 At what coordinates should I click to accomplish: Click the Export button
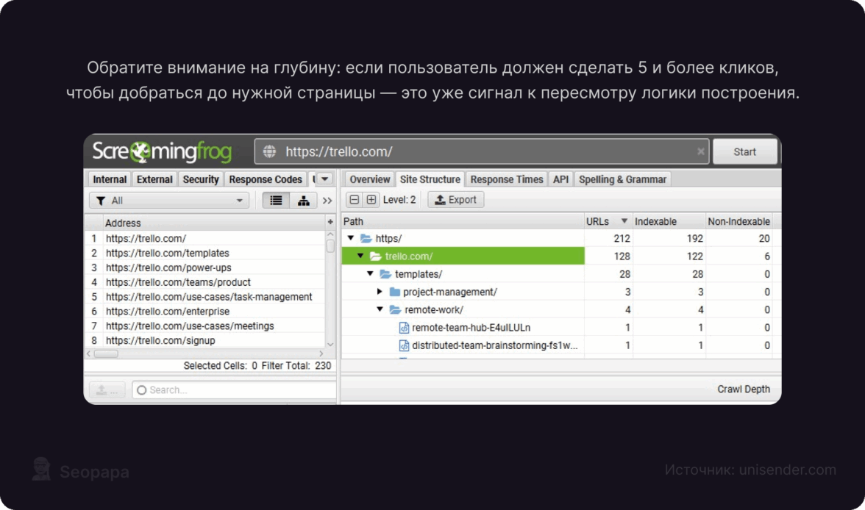click(x=456, y=200)
